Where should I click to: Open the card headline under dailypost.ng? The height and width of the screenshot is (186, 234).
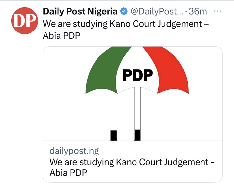click(132, 162)
